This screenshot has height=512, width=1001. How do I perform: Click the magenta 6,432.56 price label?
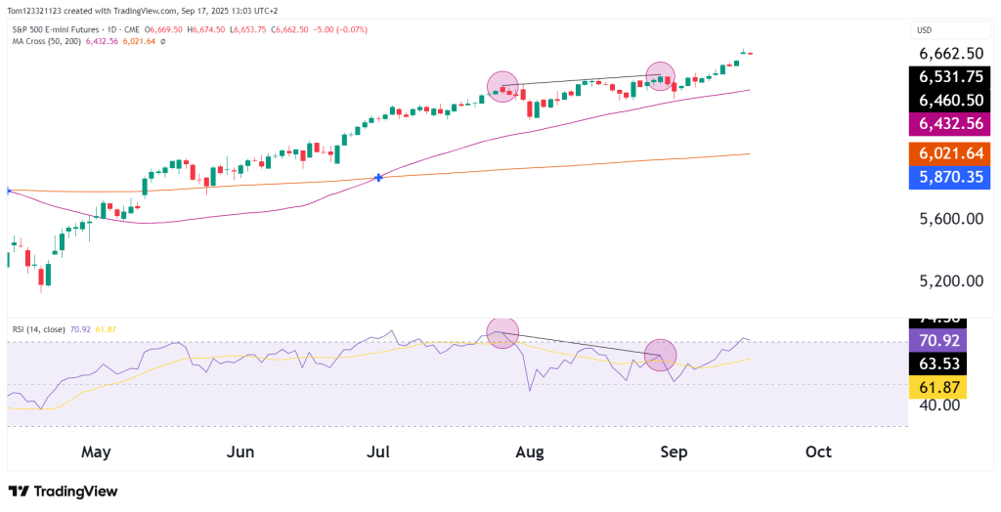952,124
